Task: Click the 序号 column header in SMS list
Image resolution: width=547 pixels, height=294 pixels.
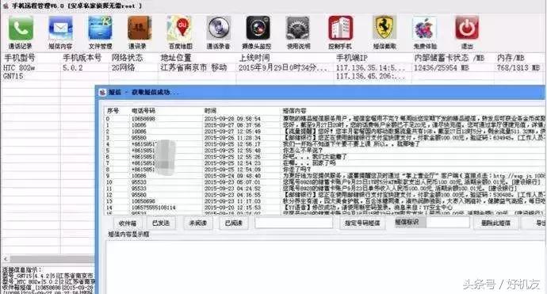Action: (113, 111)
